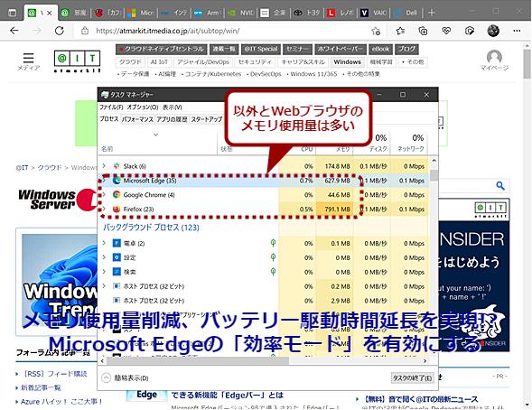Open the Collections icon
The height and width of the screenshot is (410, 532).
[423, 32]
